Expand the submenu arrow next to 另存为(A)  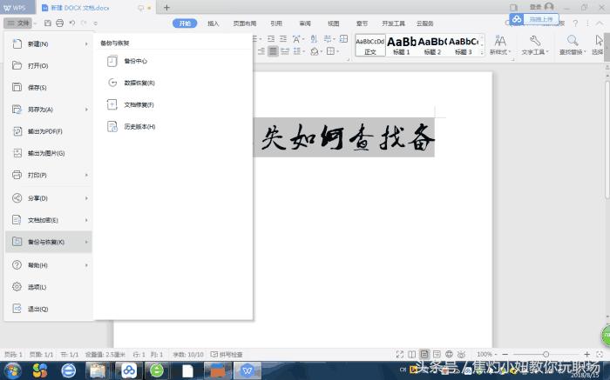(x=86, y=110)
